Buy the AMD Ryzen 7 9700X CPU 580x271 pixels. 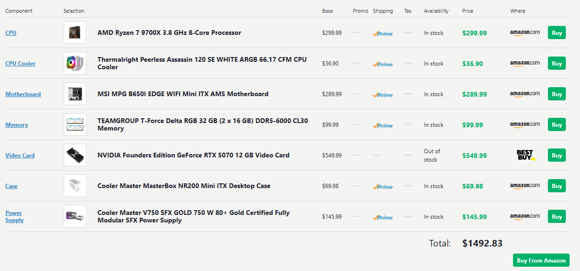click(557, 33)
